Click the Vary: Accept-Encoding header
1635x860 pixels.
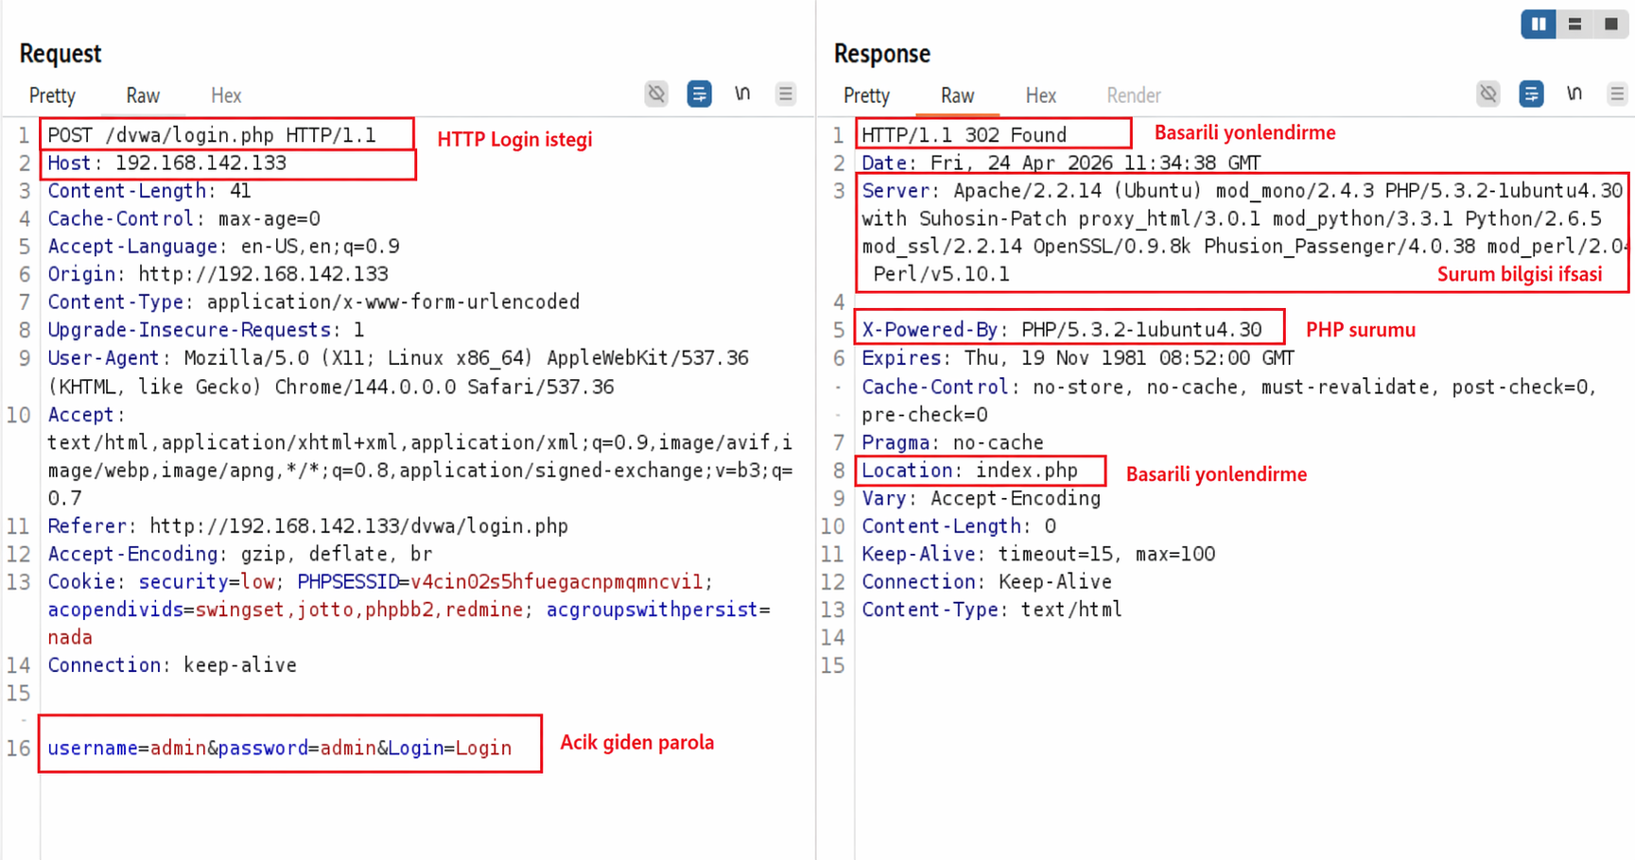(981, 498)
